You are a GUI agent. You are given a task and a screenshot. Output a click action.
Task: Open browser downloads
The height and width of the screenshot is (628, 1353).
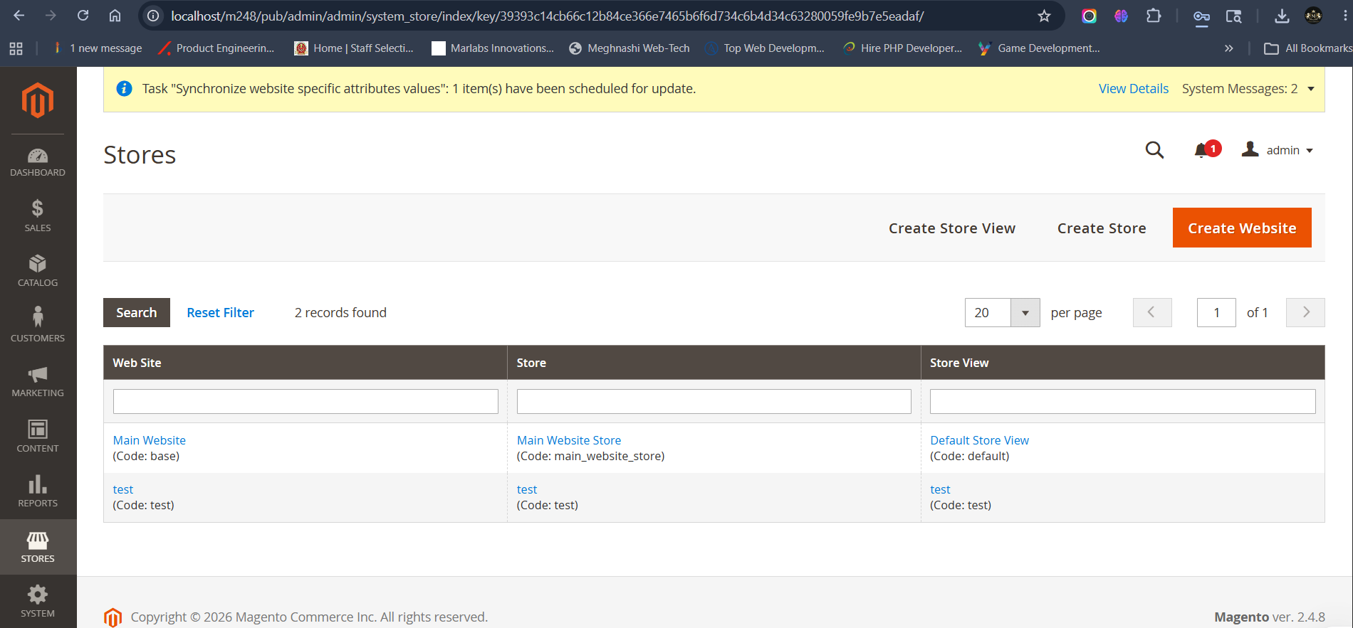pos(1281,16)
